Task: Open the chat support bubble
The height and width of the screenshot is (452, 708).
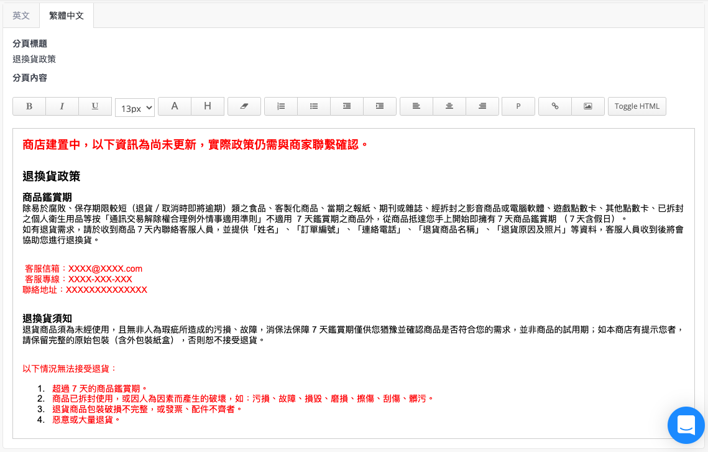Action: click(x=686, y=425)
